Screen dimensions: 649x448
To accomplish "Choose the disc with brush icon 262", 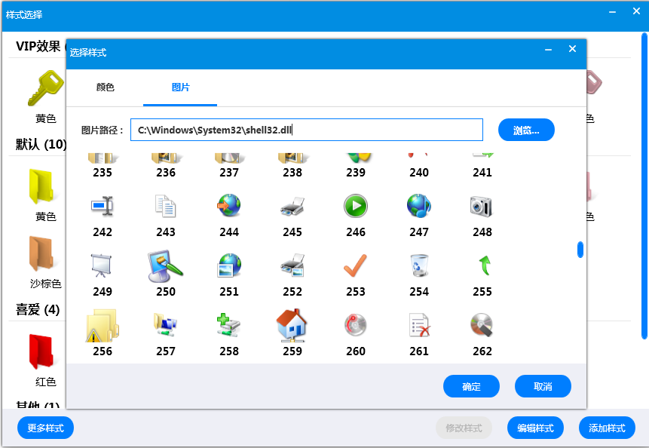I will (x=482, y=325).
